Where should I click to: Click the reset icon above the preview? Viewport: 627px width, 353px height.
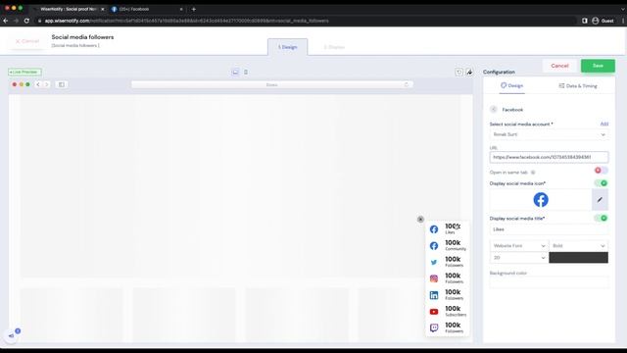(x=458, y=72)
